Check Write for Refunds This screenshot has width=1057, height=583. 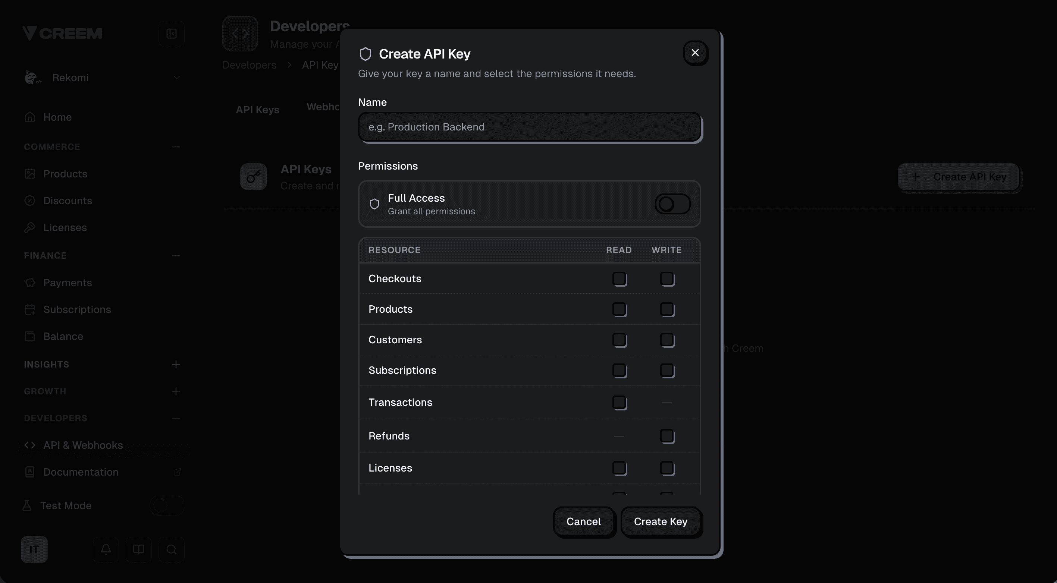pos(667,436)
